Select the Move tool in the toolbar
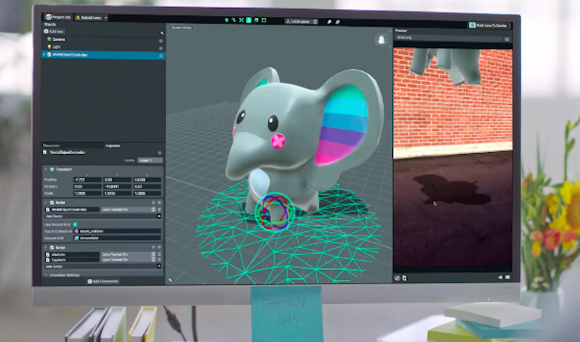 (x=227, y=20)
